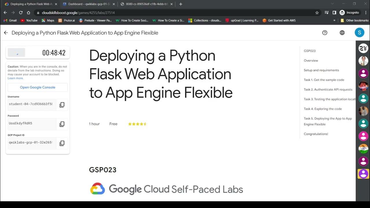Open the Other bookmarks folder
This screenshot has width=370, height=208.
point(354,21)
